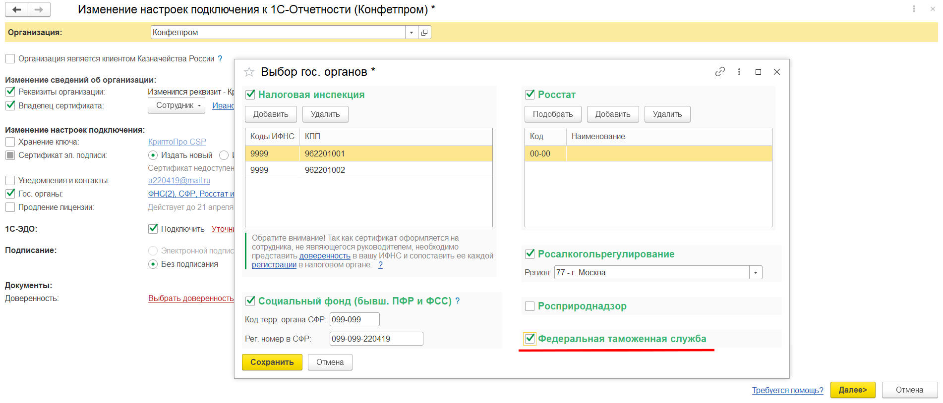
Task: Copy link to dialog via chain icon
Action: (x=720, y=72)
